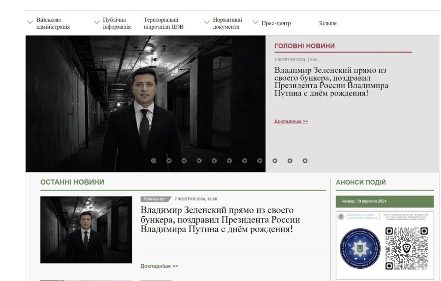Click the chevron beside Прес-центр in navigation
Screen dimensions: 441x281
pos(255,22)
